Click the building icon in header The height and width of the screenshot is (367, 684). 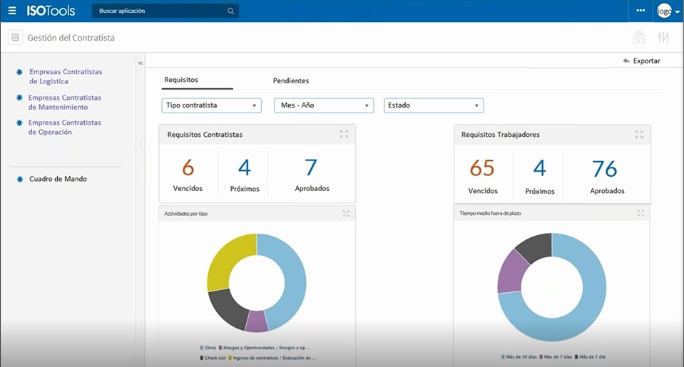pos(640,38)
